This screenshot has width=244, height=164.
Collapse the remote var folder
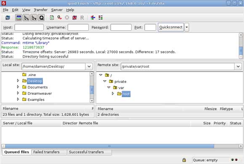tap(109, 87)
